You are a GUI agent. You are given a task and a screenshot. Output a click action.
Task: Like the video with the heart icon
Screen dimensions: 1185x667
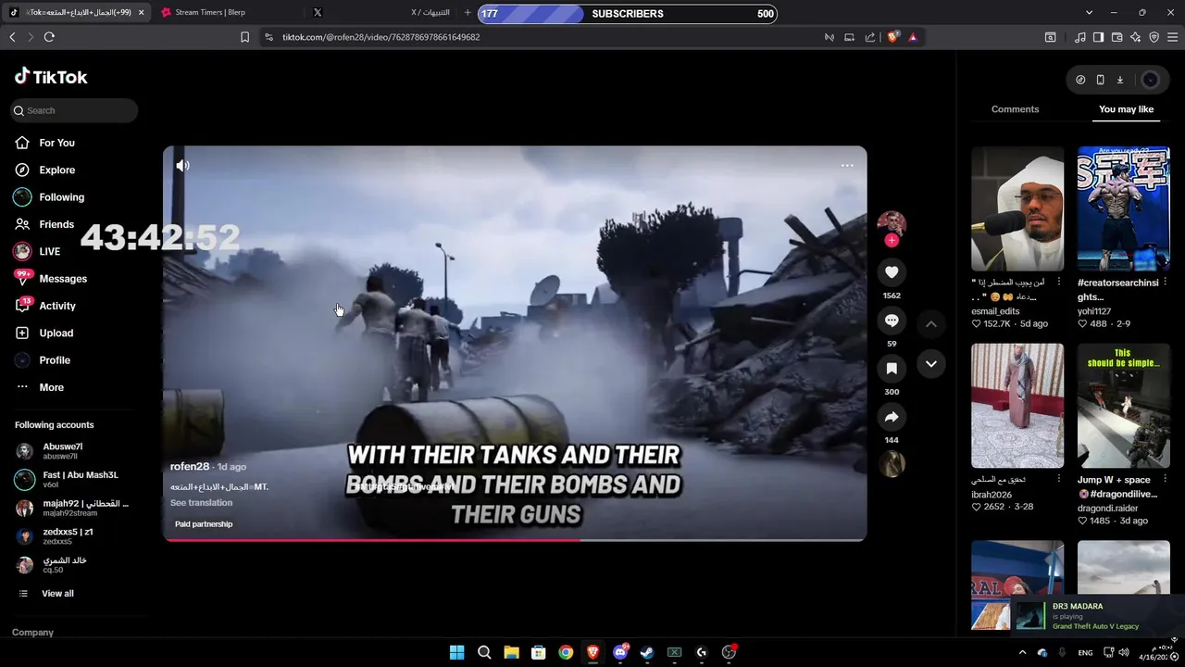[892, 272]
